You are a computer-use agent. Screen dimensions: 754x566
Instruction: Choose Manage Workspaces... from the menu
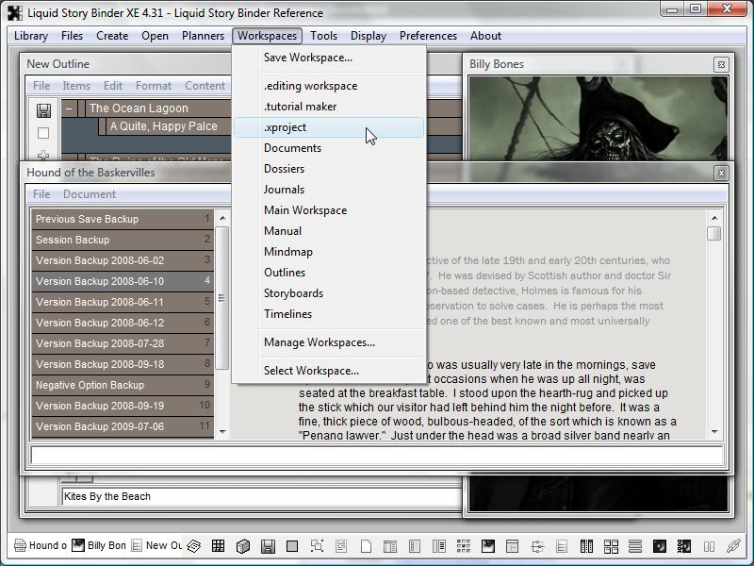320,342
